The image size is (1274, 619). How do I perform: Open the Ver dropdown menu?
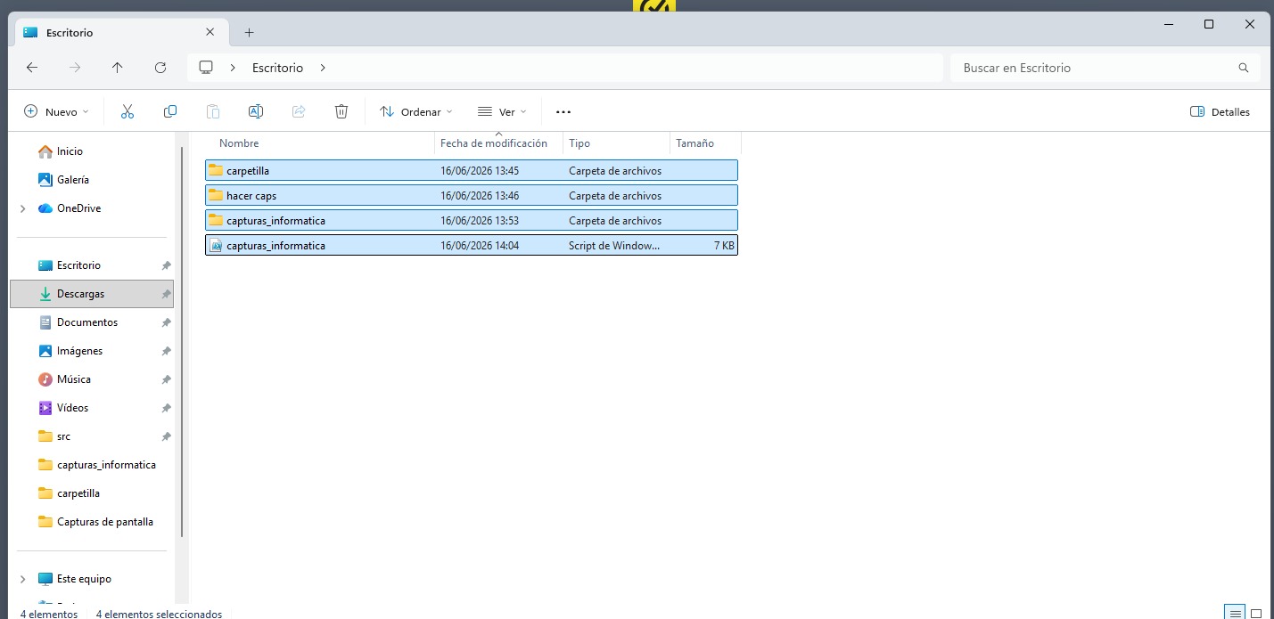(x=502, y=112)
